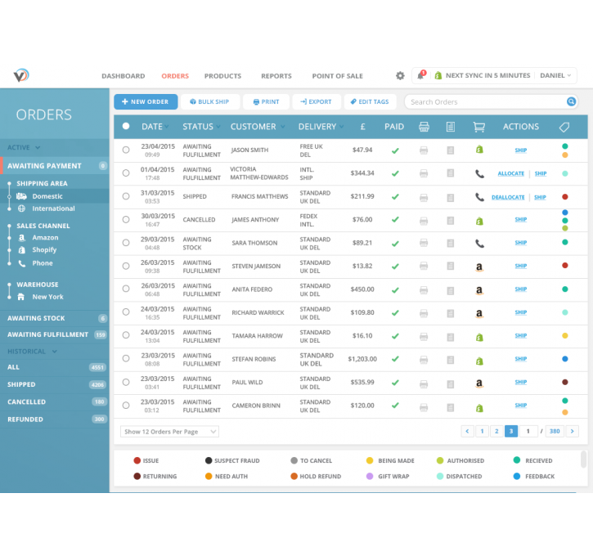This screenshot has width=593, height=556.
Task: Click the red Issue tag swatch
Action: 137,460
